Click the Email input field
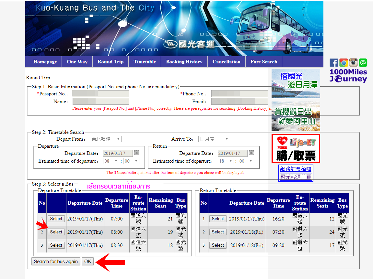The image size is (373, 279). (x=240, y=102)
